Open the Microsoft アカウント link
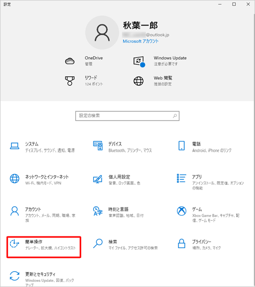This screenshot has height=287, width=255. pos(140,41)
